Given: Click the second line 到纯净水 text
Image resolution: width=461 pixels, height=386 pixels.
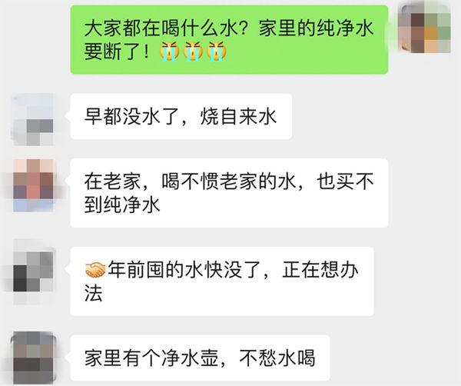Looking at the screenshot, I should click(122, 205).
